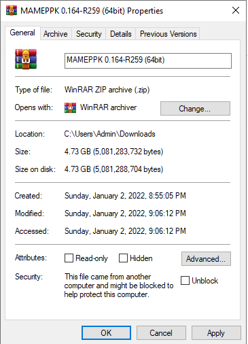Tick the Hidden attribute checkbox
Image resolution: width=248 pixels, height=344 pixels.
point(123,258)
